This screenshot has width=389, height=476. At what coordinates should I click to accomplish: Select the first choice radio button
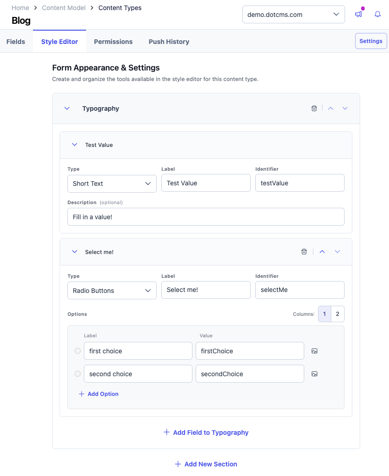(x=78, y=351)
